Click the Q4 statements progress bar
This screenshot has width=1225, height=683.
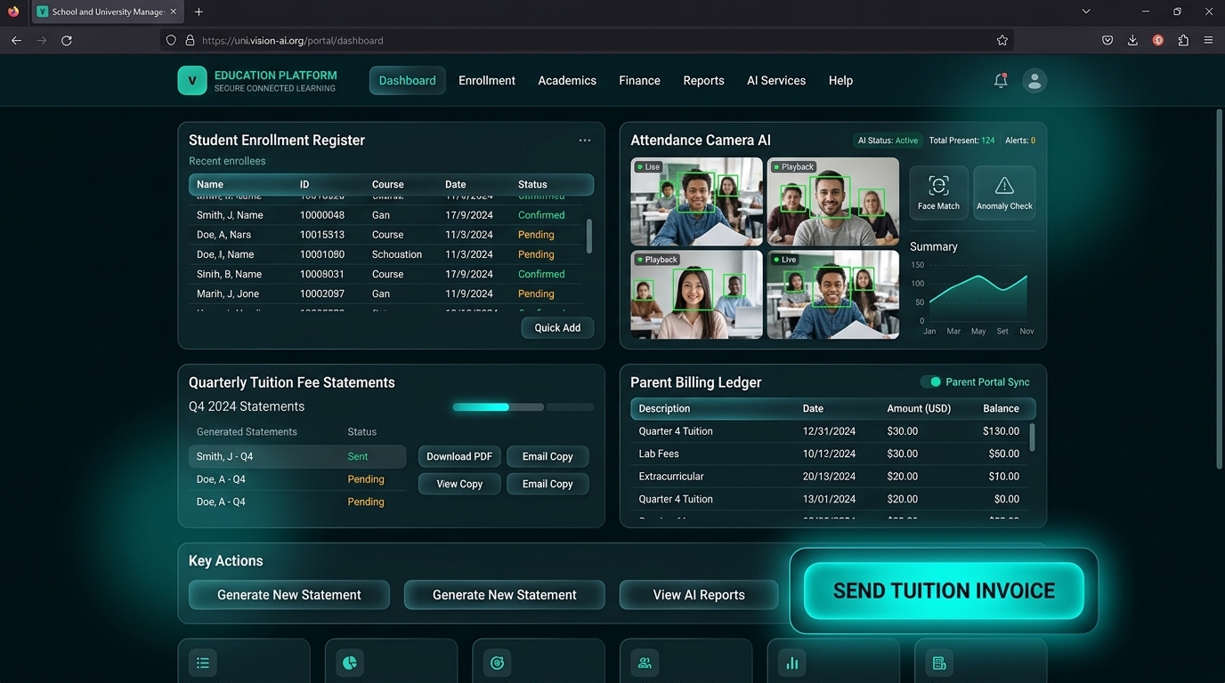(523, 407)
